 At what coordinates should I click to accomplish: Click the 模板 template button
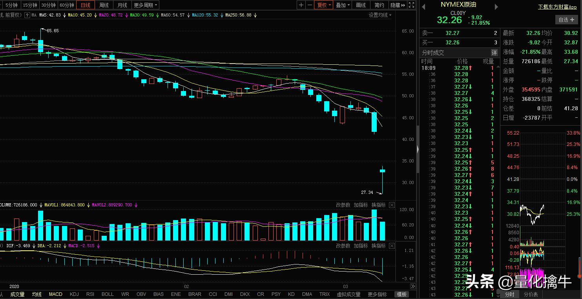click(x=402, y=294)
